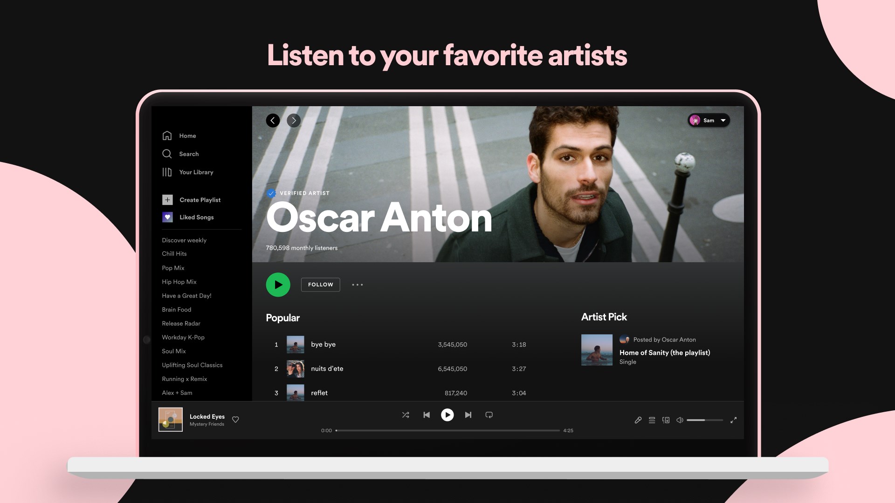Click the Create Playlist plus icon
Image resolution: width=895 pixels, height=503 pixels.
[167, 199]
